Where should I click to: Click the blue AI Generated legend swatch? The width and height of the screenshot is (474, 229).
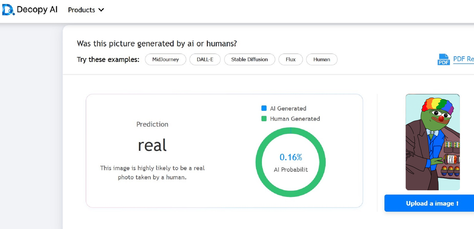click(x=264, y=108)
